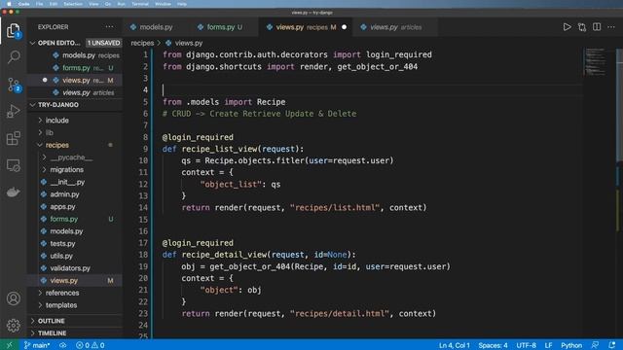Image resolution: width=623 pixels, height=350 pixels.
Task: Open apps.py in the file tree
Action: tap(62, 206)
